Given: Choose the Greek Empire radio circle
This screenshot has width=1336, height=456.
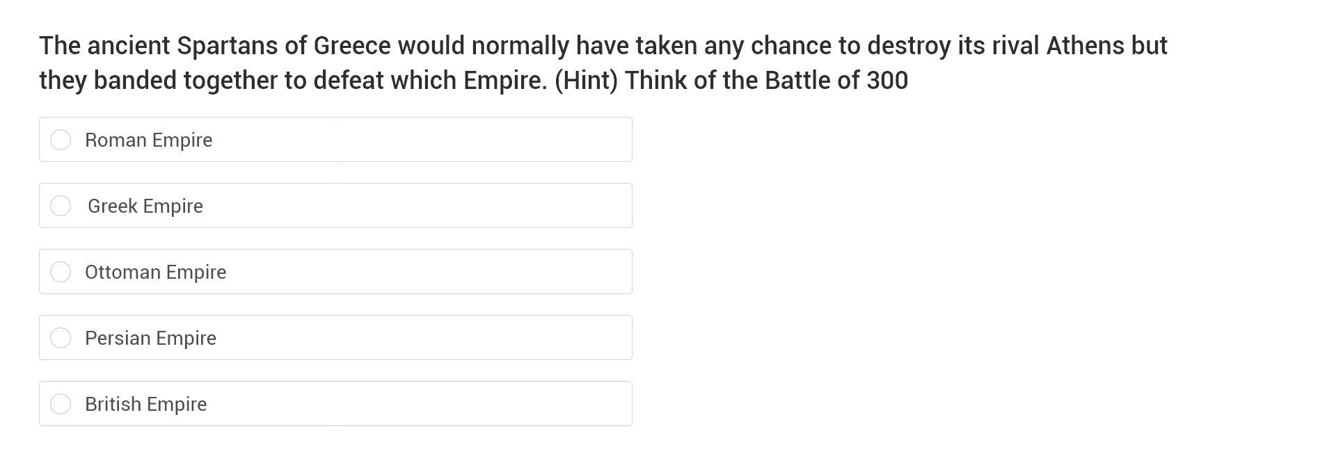Looking at the screenshot, I should (61, 206).
